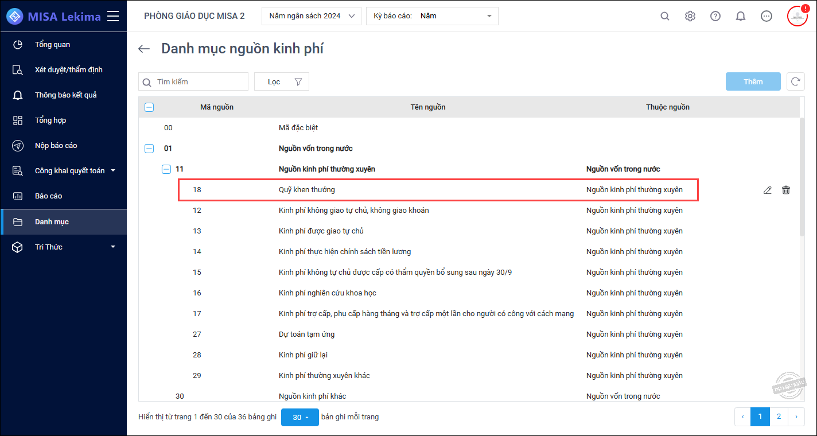Collapse the 01 Nguồn vốn trong nước node
The width and height of the screenshot is (817, 436).
(x=149, y=149)
